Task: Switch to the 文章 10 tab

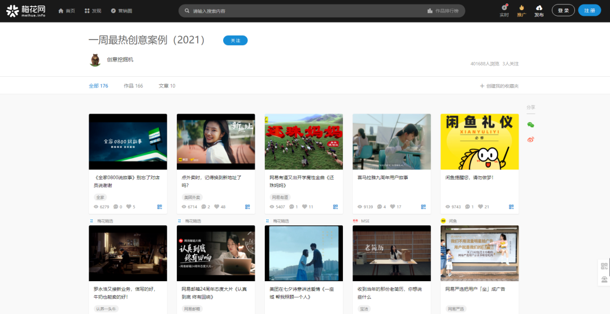Action: 167,86
